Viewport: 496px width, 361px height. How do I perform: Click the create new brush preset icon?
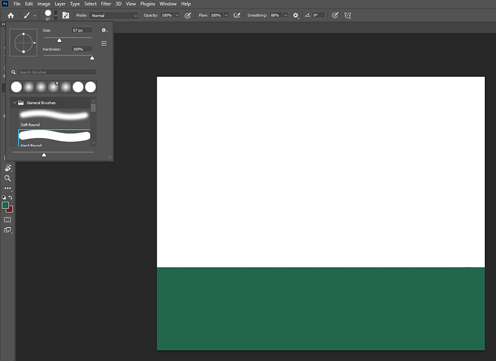(104, 43)
